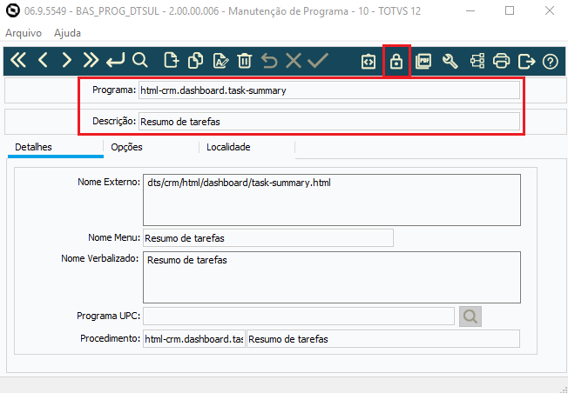Open the PDF documents icon

click(x=423, y=61)
